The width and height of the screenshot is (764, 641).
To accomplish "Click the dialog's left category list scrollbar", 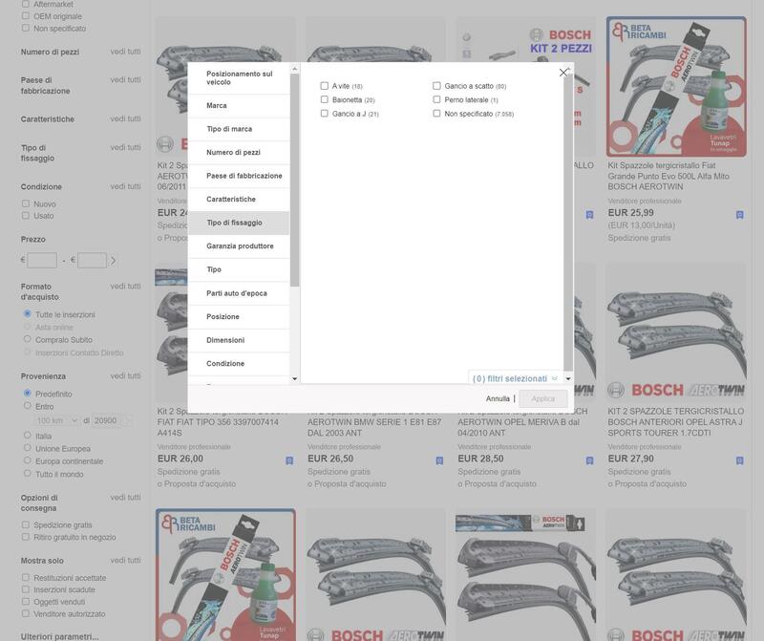I will pos(294,180).
